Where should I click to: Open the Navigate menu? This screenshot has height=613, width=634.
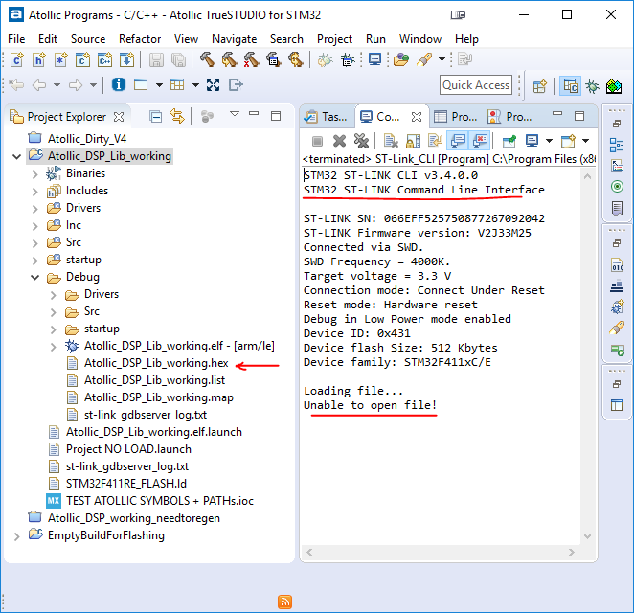tap(234, 39)
